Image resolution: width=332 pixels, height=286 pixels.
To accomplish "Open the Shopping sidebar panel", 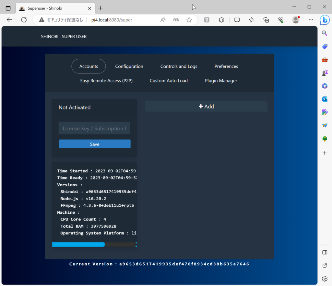I will click(x=325, y=46).
